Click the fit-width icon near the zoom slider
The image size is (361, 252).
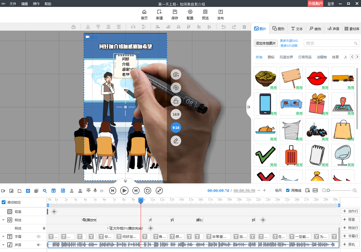click(x=315, y=190)
